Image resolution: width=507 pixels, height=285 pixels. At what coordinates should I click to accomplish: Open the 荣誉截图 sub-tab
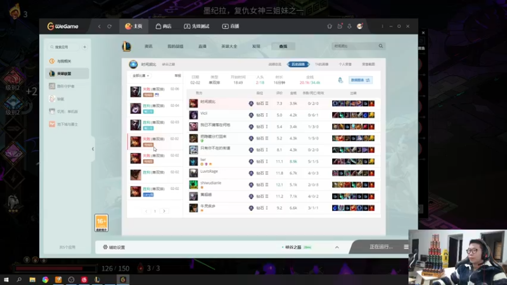pos(368,65)
